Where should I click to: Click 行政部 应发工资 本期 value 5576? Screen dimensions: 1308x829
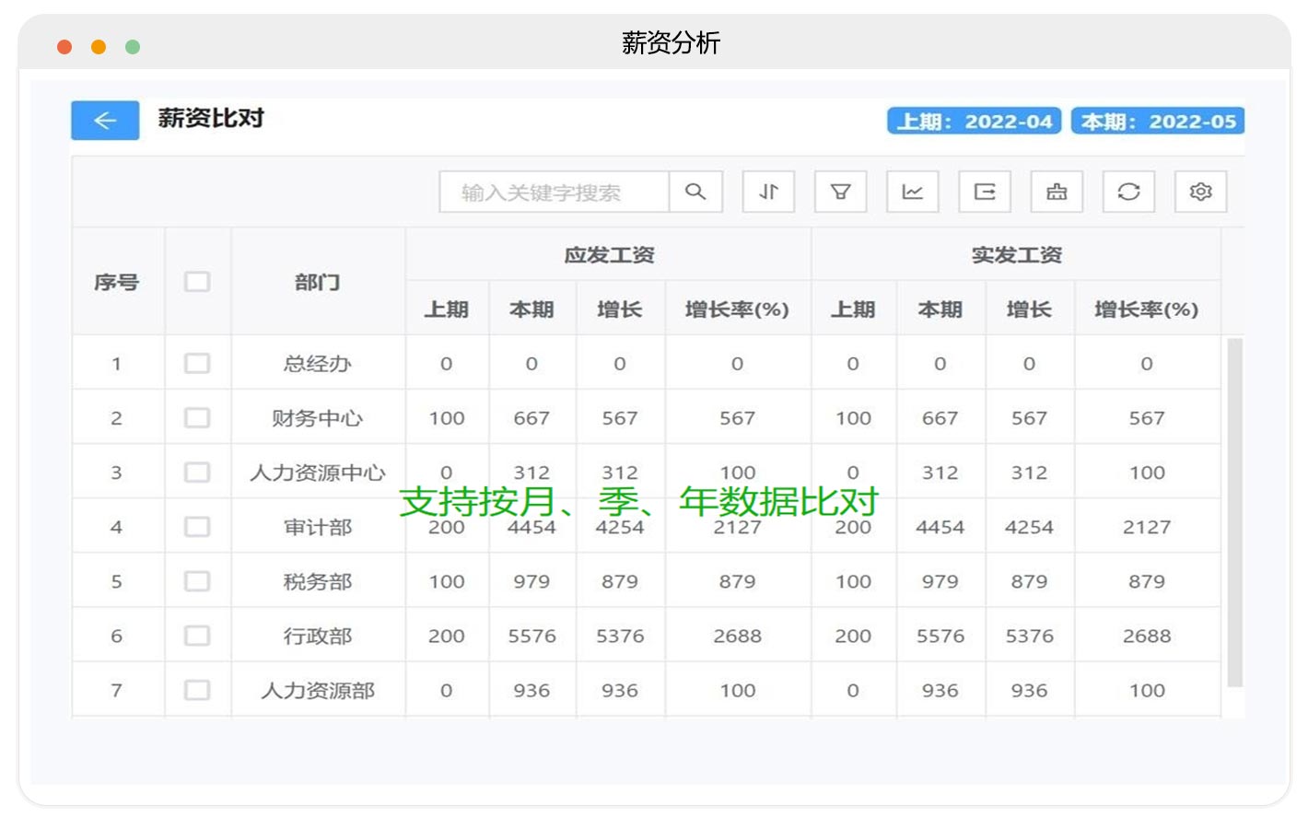pyautogui.click(x=531, y=636)
